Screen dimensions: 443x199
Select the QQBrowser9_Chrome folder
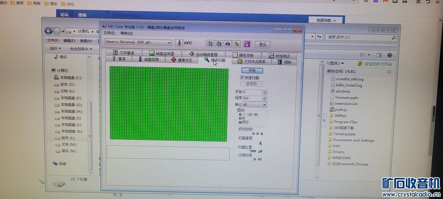[347, 164]
